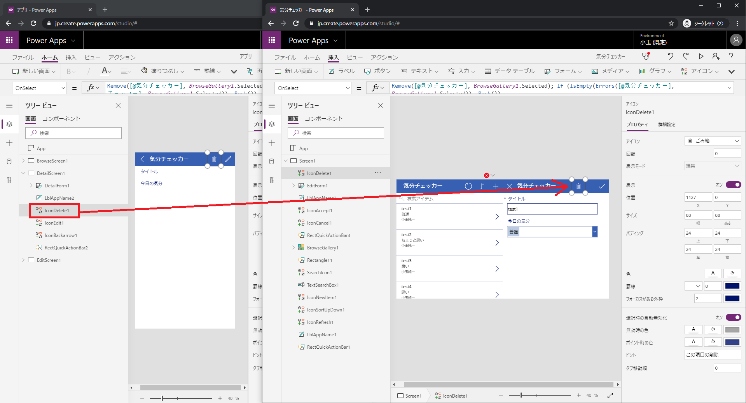Preview the app with the play button
The image size is (746, 403).
pos(701,56)
